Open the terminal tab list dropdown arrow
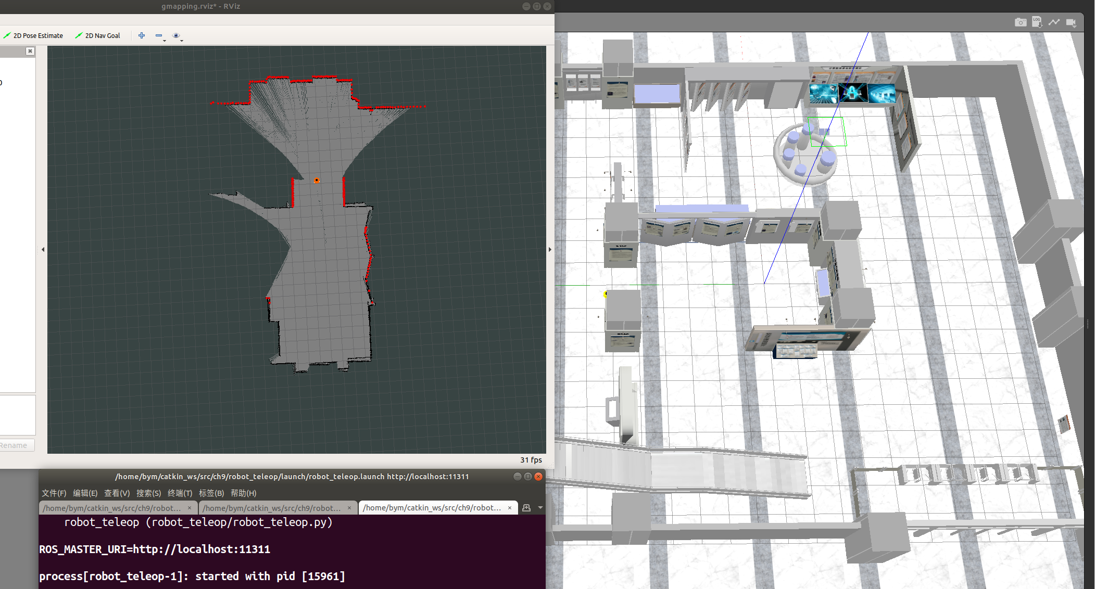This screenshot has height=589, width=1095. pos(540,508)
